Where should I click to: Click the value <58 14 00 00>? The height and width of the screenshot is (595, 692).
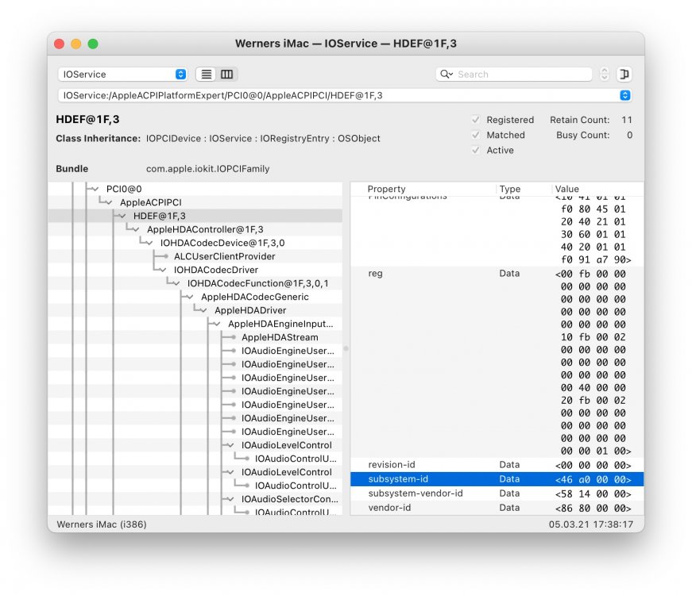point(593,493)
